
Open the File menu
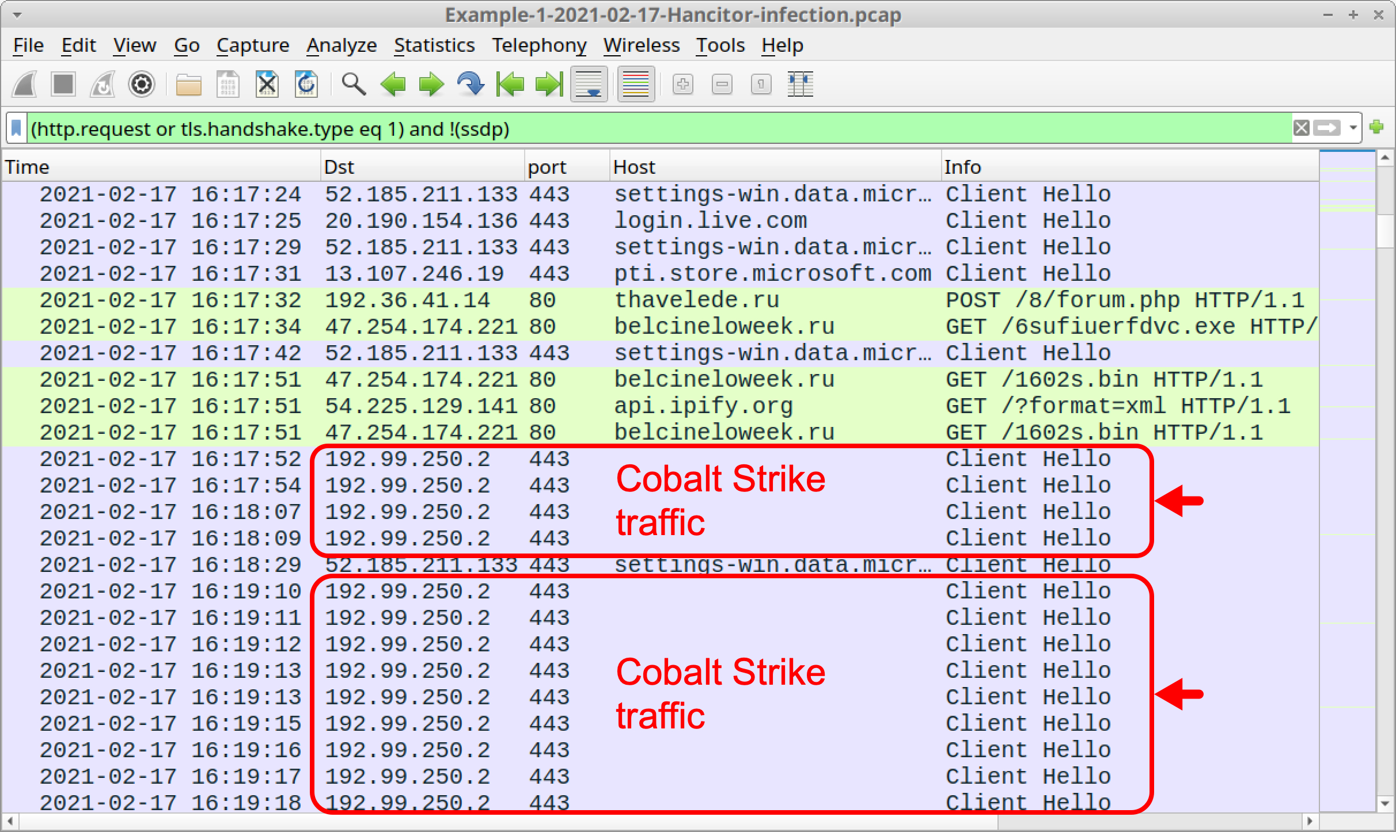click(x=29, y=45)
